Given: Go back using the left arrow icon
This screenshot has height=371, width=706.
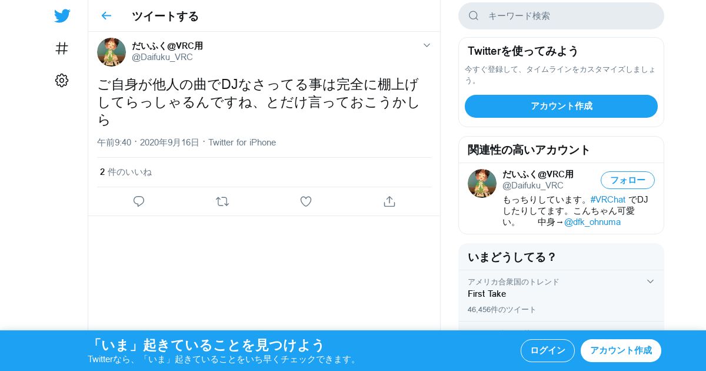Looking at the screenshot, I should pos(106,16).
